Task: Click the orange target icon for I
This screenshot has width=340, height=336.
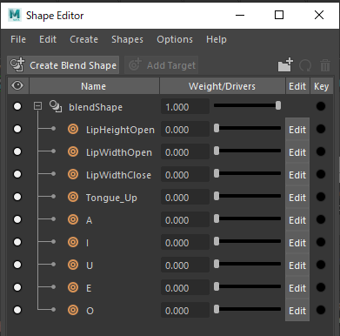Action: (73, 242)
